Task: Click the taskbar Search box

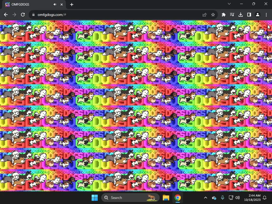Action: (x=130, y=198)
